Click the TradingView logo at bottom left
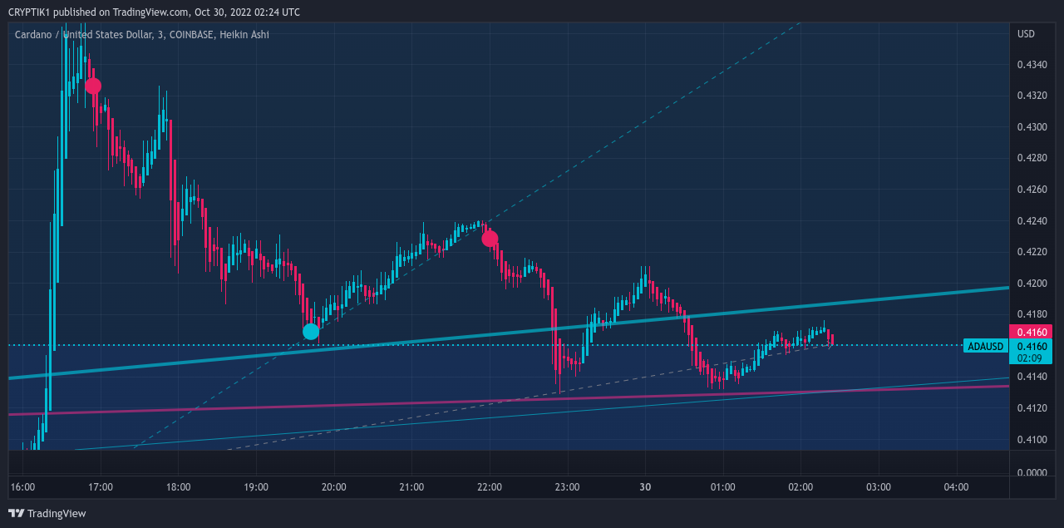This screenshot has height=528, width=1064. click(47, 513)
